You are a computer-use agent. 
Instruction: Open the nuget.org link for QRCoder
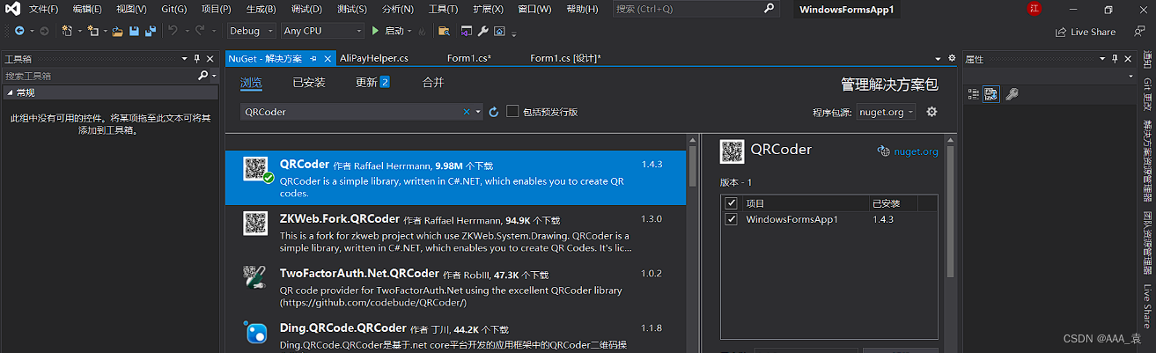click(x=916, y=151)
